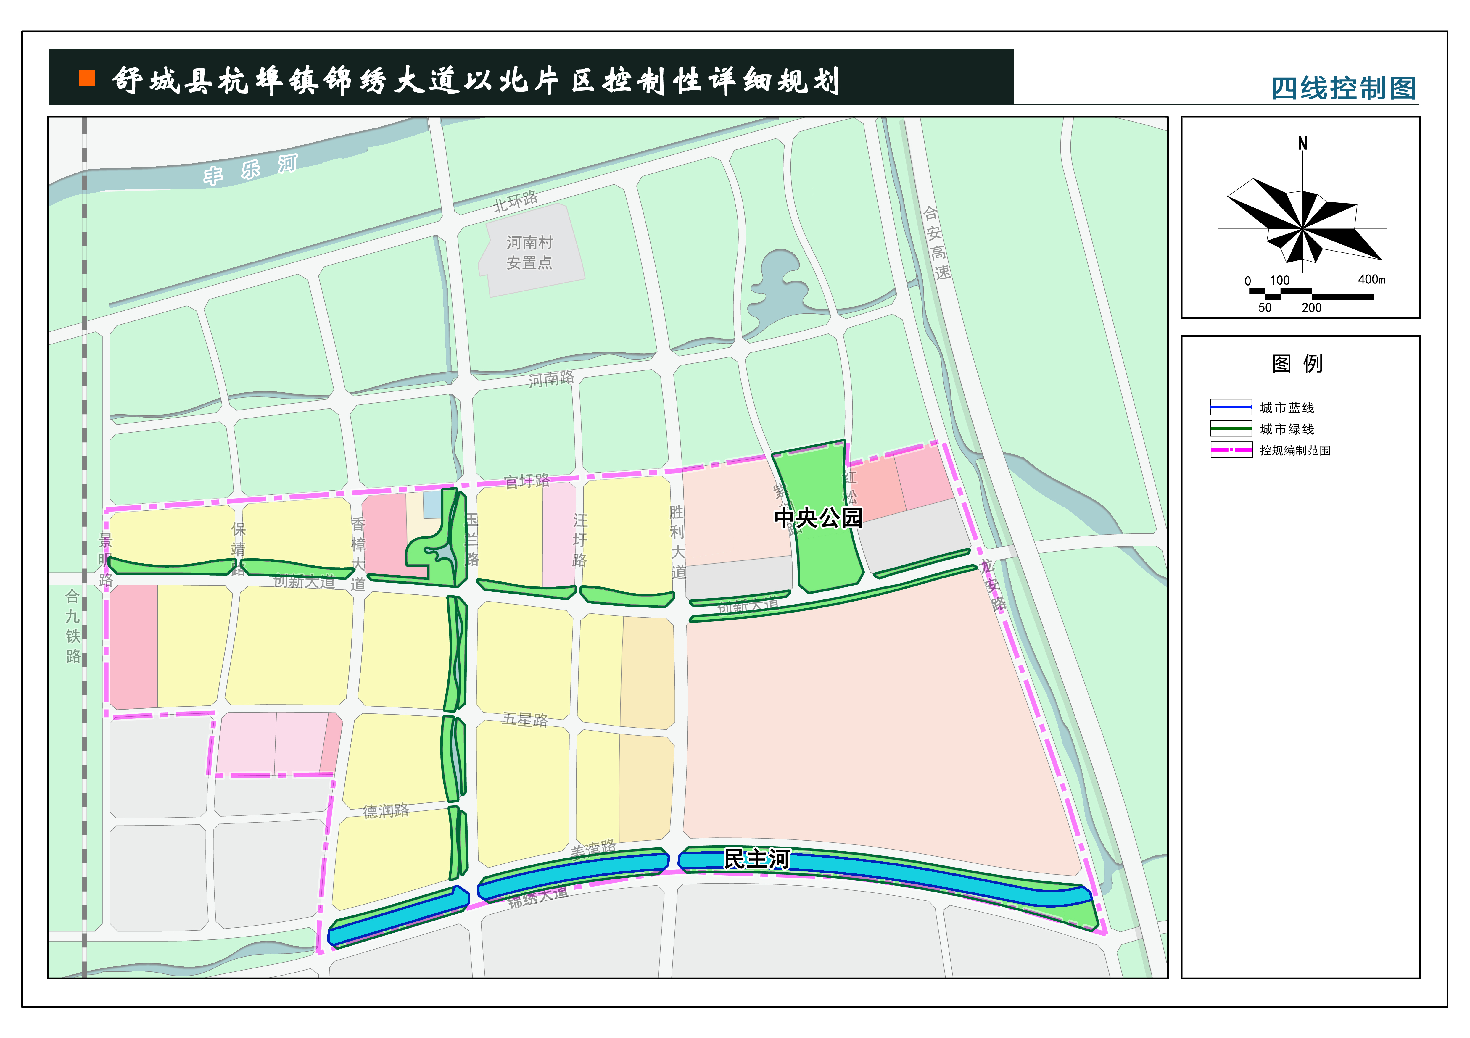Click the 河南路 road label
Image resolution: width=1470 pixels, height=1038 pixels.
(551, 379)
